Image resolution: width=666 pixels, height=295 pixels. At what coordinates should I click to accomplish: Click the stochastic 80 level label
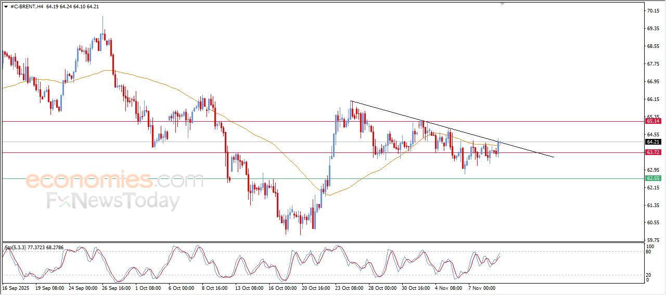649,252
